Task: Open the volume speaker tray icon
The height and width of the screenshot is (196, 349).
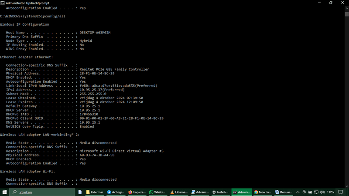Action: point(322,192)
